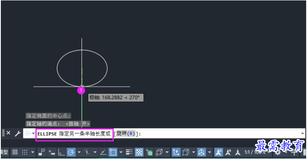Toggle annotation auto-scale icon

pos(228,152)
